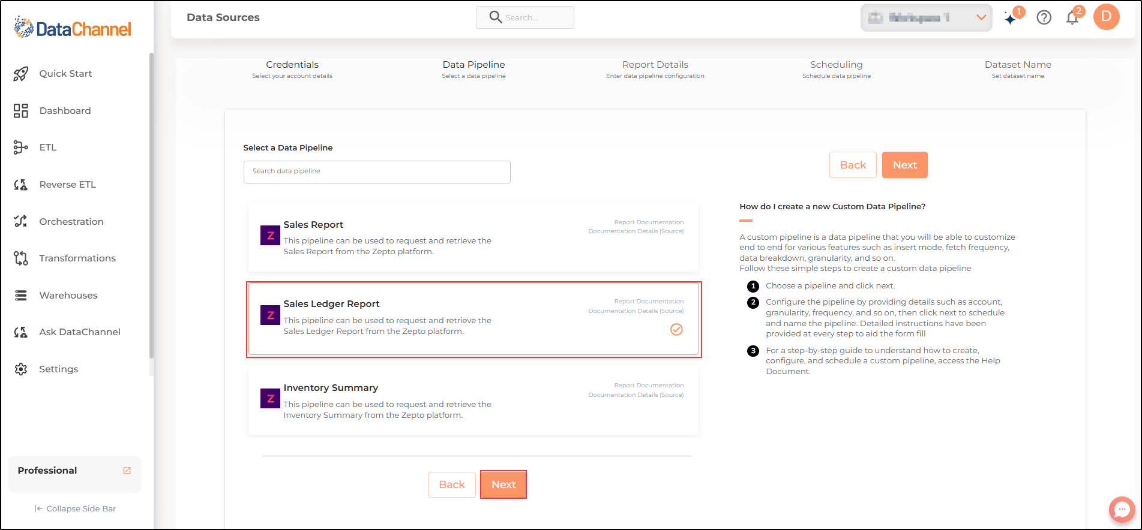Open the chat support bubble

1122,510
